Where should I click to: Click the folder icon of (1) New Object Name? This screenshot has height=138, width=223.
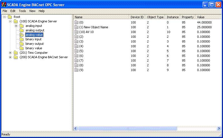[76, 27]
